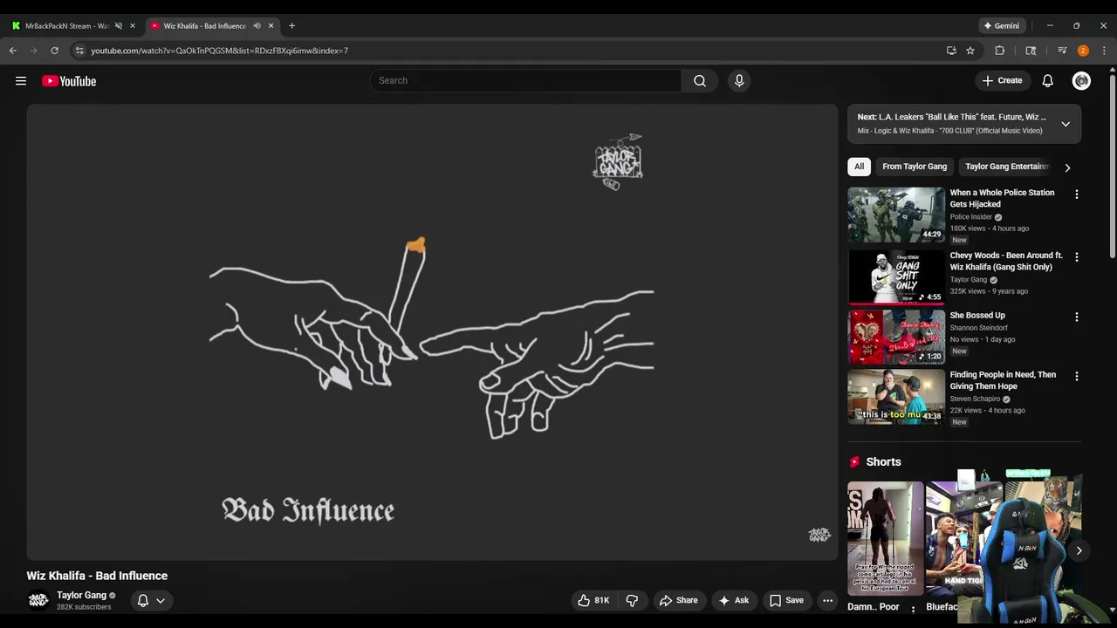This screenshot has height=628, width=1117.
Task: Open options for Chevy Woods video
Action: coord(1076,257)
